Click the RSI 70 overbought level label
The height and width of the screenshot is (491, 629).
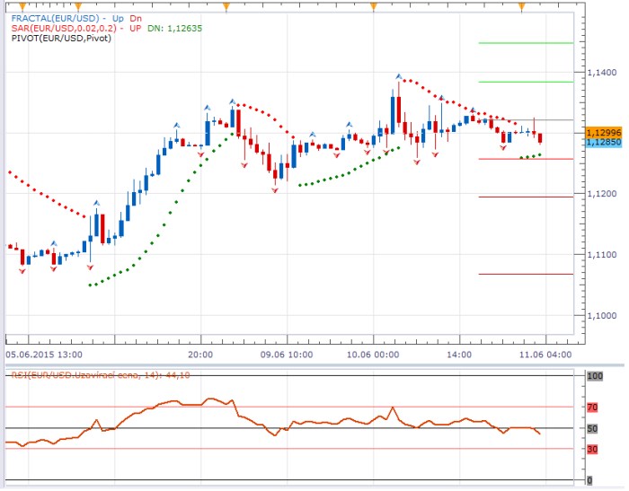593,407
